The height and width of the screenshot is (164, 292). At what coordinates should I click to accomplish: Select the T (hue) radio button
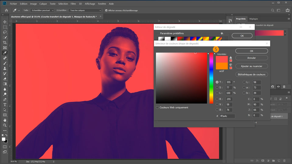[217, 82]
